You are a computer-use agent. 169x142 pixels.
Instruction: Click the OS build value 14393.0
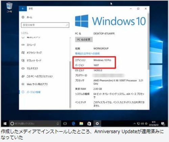click(98, 70)
